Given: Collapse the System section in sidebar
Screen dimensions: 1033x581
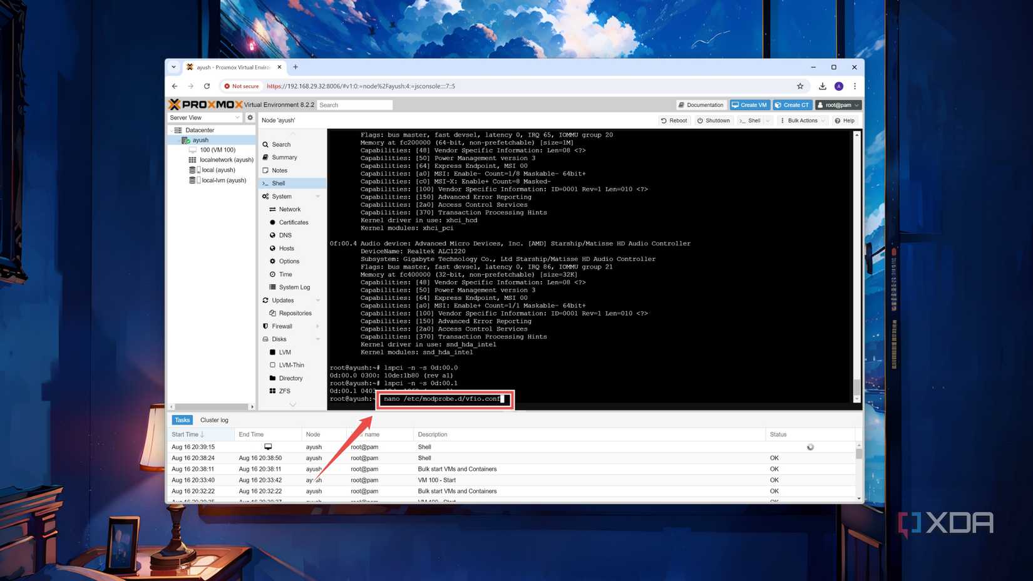Looking at the screenshot, I should click(x=319, y=196).
